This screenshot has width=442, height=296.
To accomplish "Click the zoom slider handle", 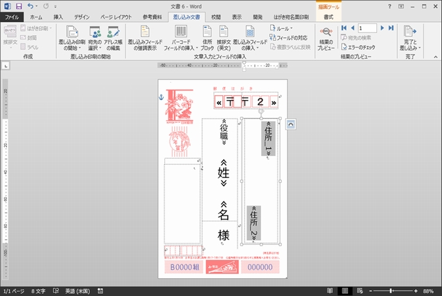I will click(x=391, y=291).
